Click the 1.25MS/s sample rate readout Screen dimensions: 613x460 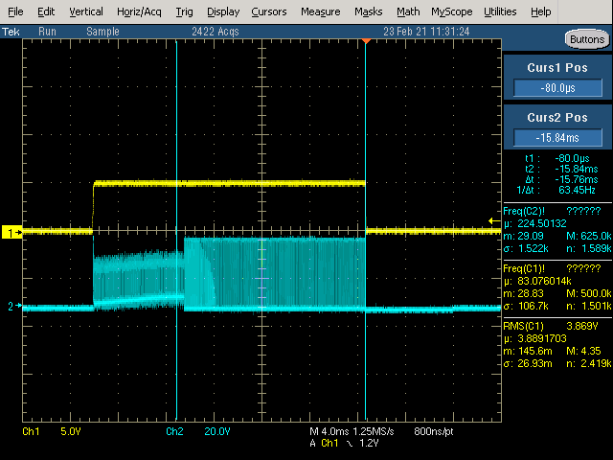coord(374,431)
